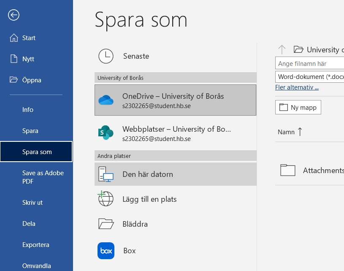Choose Den här datorn location

click(175, 174)
